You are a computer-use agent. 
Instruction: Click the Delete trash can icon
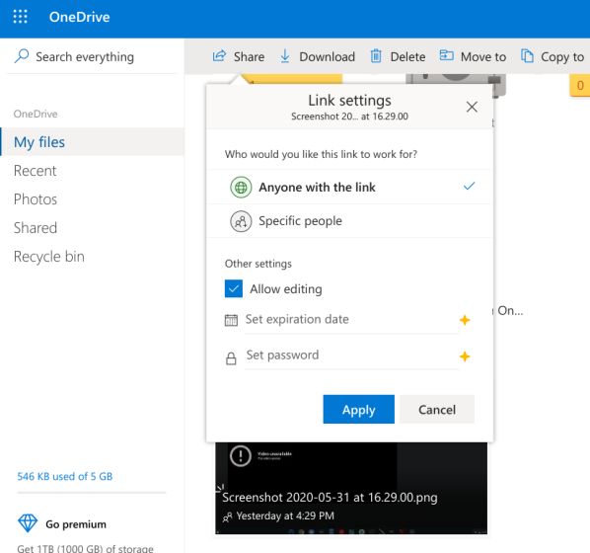376,56
